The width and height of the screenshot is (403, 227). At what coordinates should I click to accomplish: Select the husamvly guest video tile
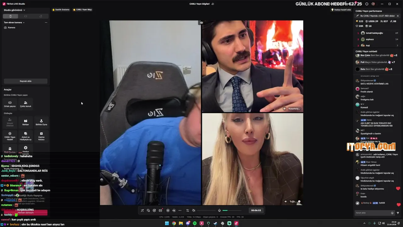(253, 66)
